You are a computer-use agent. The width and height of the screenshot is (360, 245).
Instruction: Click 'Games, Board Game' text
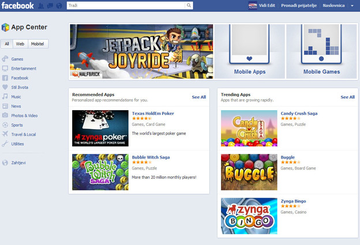[x=298, y=168]
